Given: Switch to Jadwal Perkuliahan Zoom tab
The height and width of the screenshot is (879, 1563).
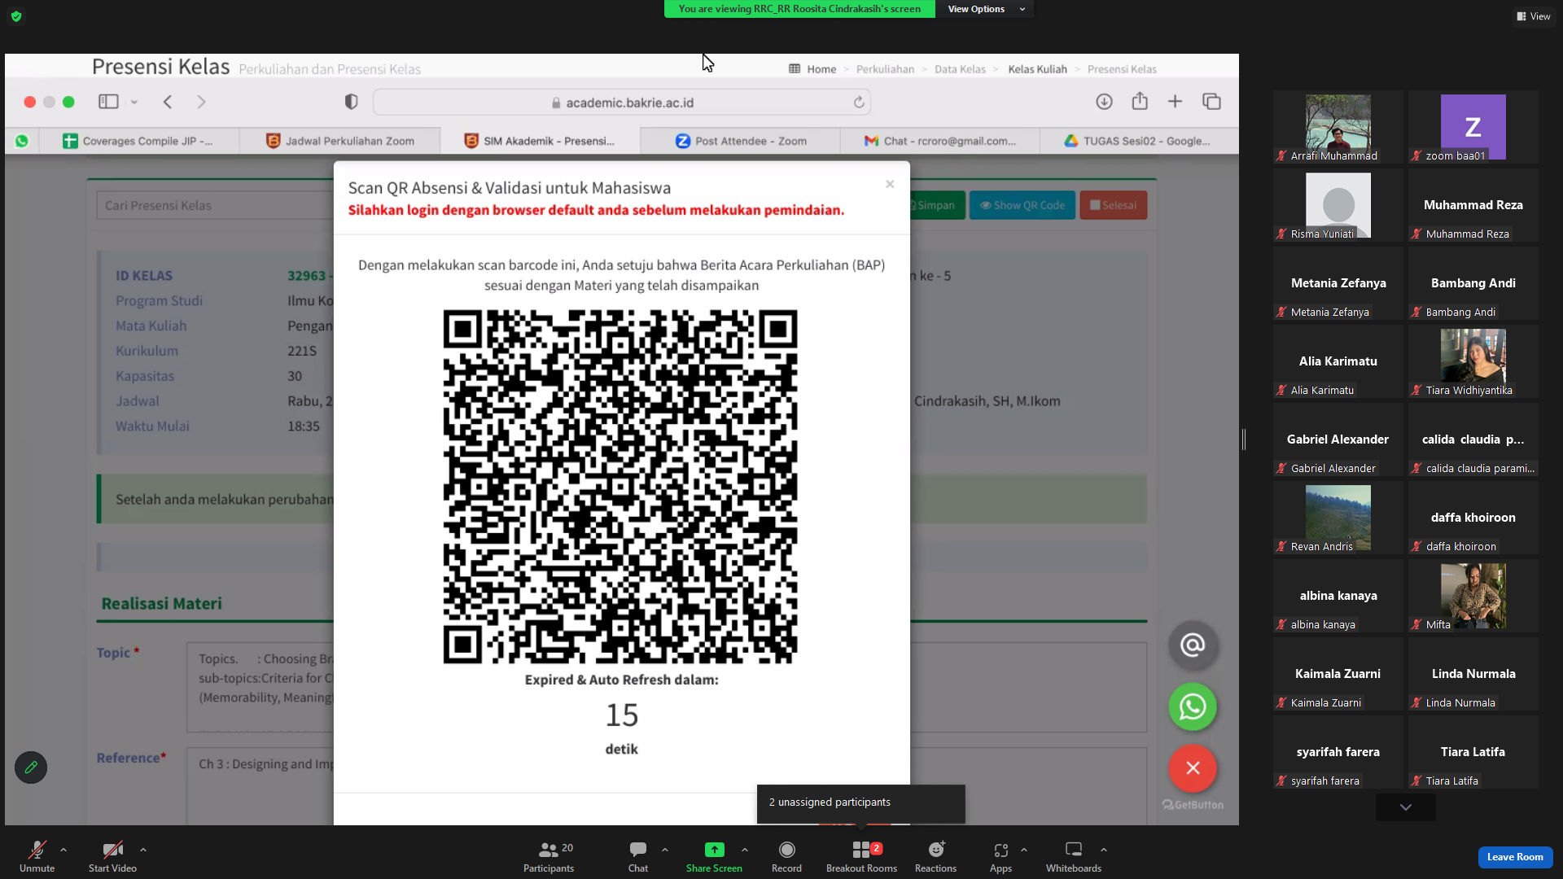Looking at the screenshot, I should 340,141.
